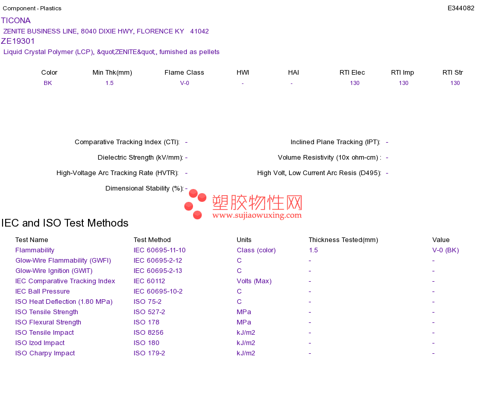Click the Flammability test name link

34,250
